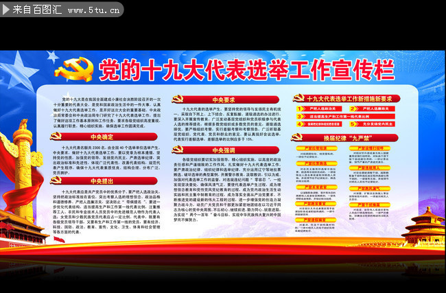Click the emblem icon left of 中央强调
Image resolution: width=446 pixels, height=293 pixels.
[x=178, y=150]
